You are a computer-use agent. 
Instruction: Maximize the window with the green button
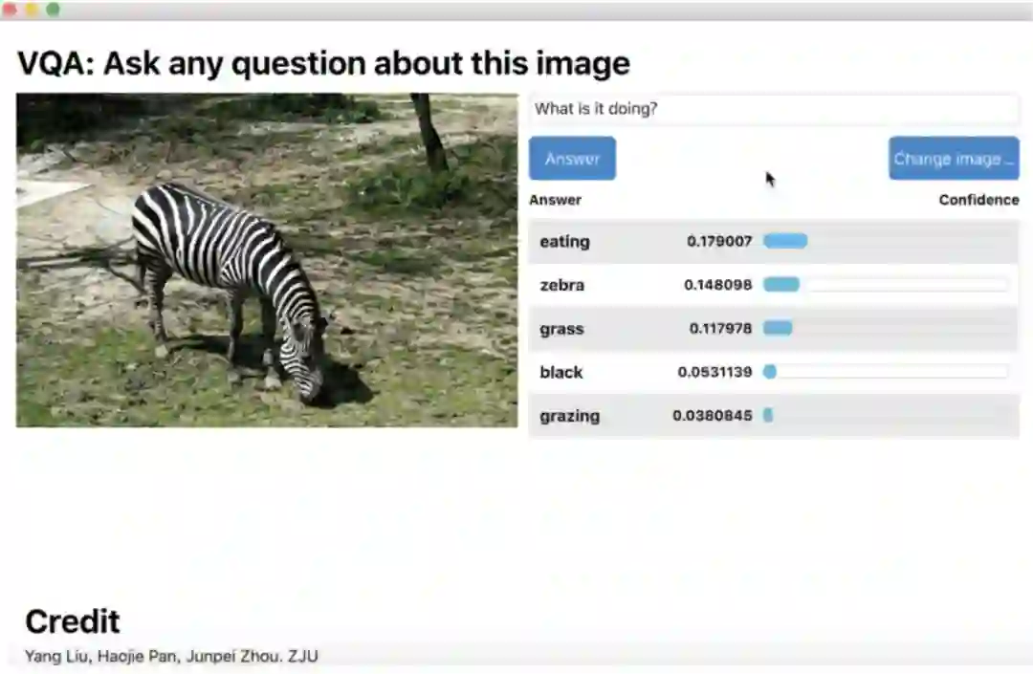(x=53, y=10)
